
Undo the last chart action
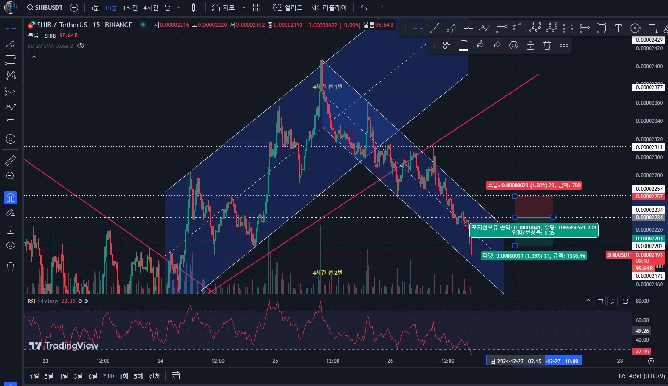(x=363, y=7)
